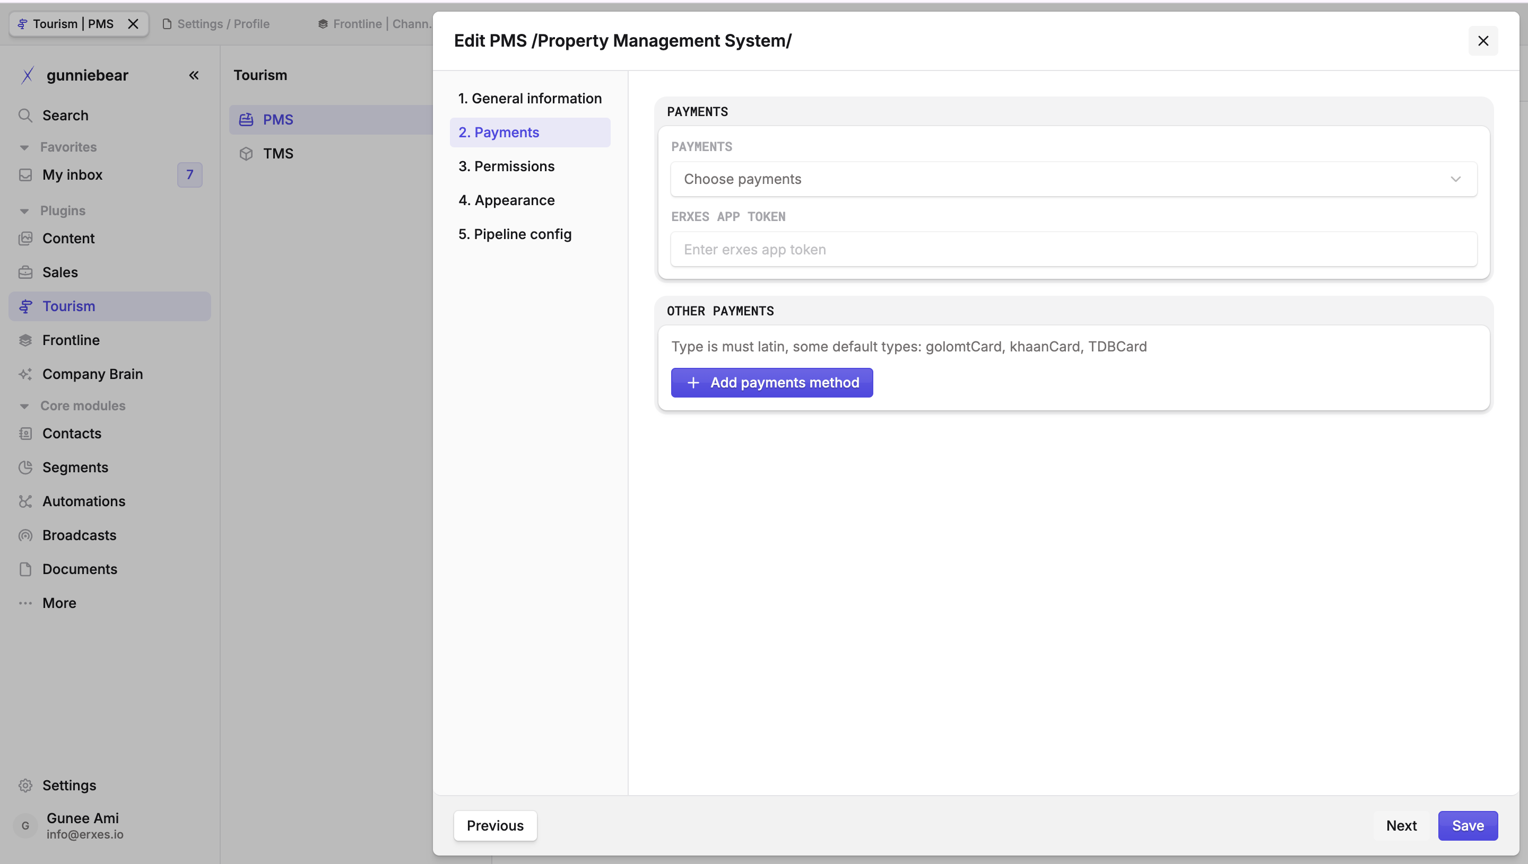Select step 2. Payments
Screen dimensions: 1528x864
click(529, 133)
